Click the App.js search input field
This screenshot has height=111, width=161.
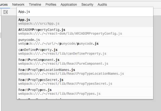[x=85, y=12]
